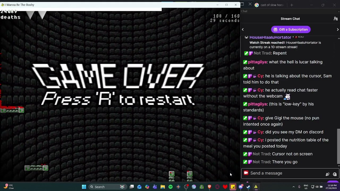Open chat settings icon beside message box
The width and height of the screenshot is (340, 191).
335,174
